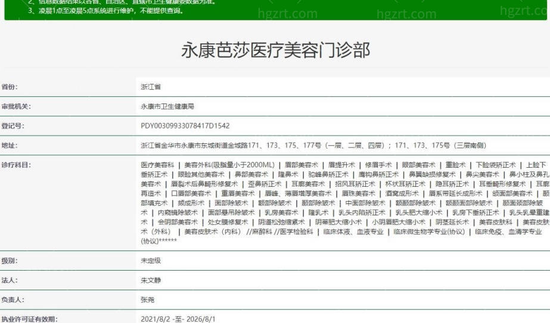Click the 中面部除皱术 entry

(365, 203)
